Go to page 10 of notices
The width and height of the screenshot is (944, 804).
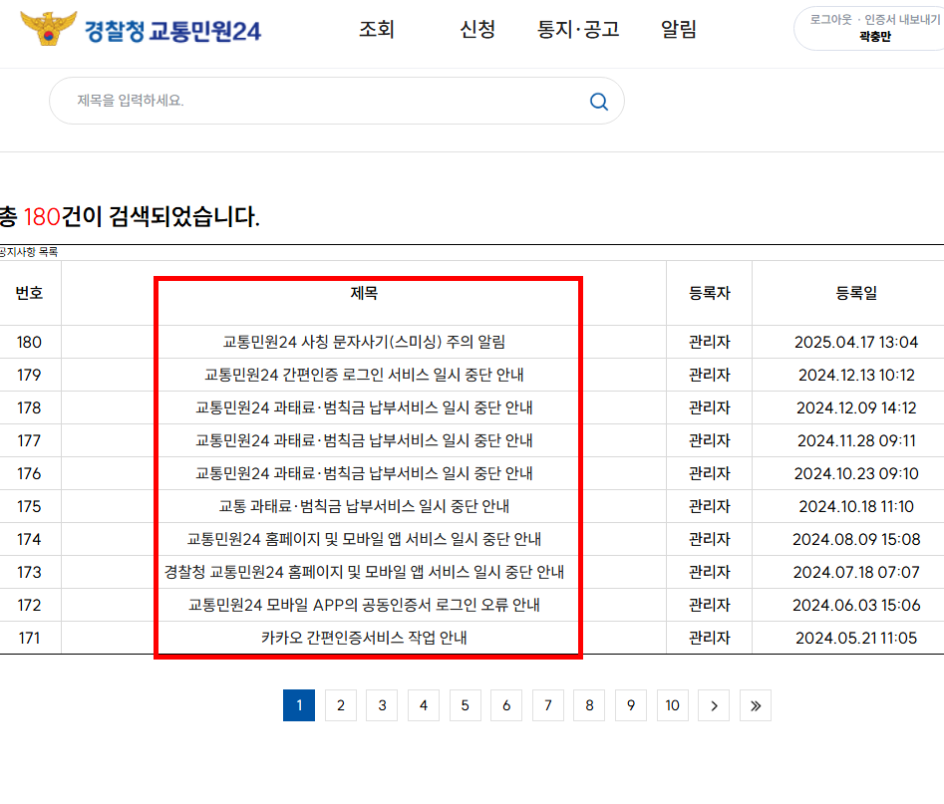coord(672,704)
